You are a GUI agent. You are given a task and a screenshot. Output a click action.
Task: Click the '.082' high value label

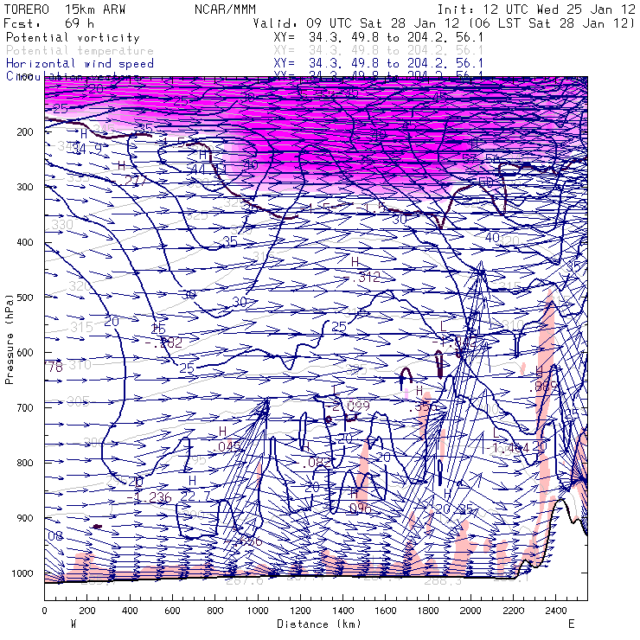pos(317,463)
